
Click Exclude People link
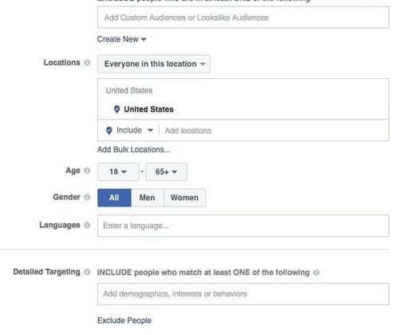click(x=124, y=321)
